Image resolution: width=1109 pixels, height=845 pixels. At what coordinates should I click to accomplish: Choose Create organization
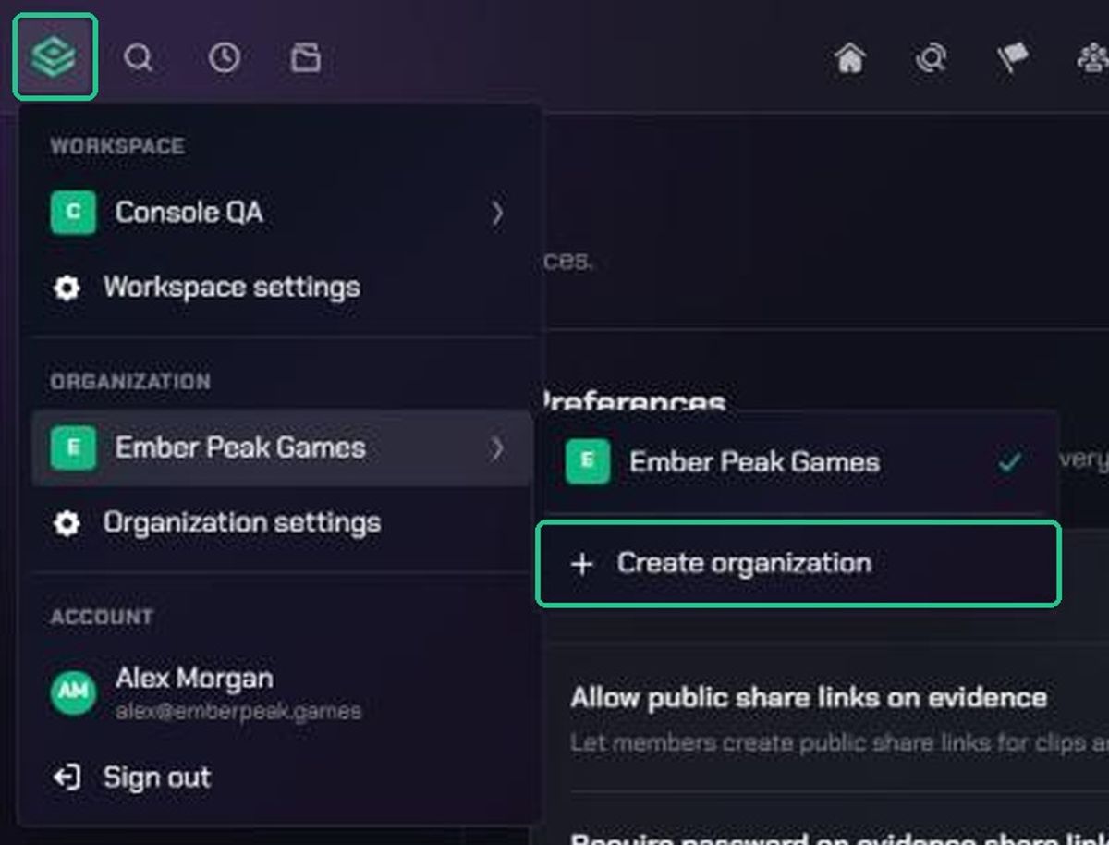[798, 564]
